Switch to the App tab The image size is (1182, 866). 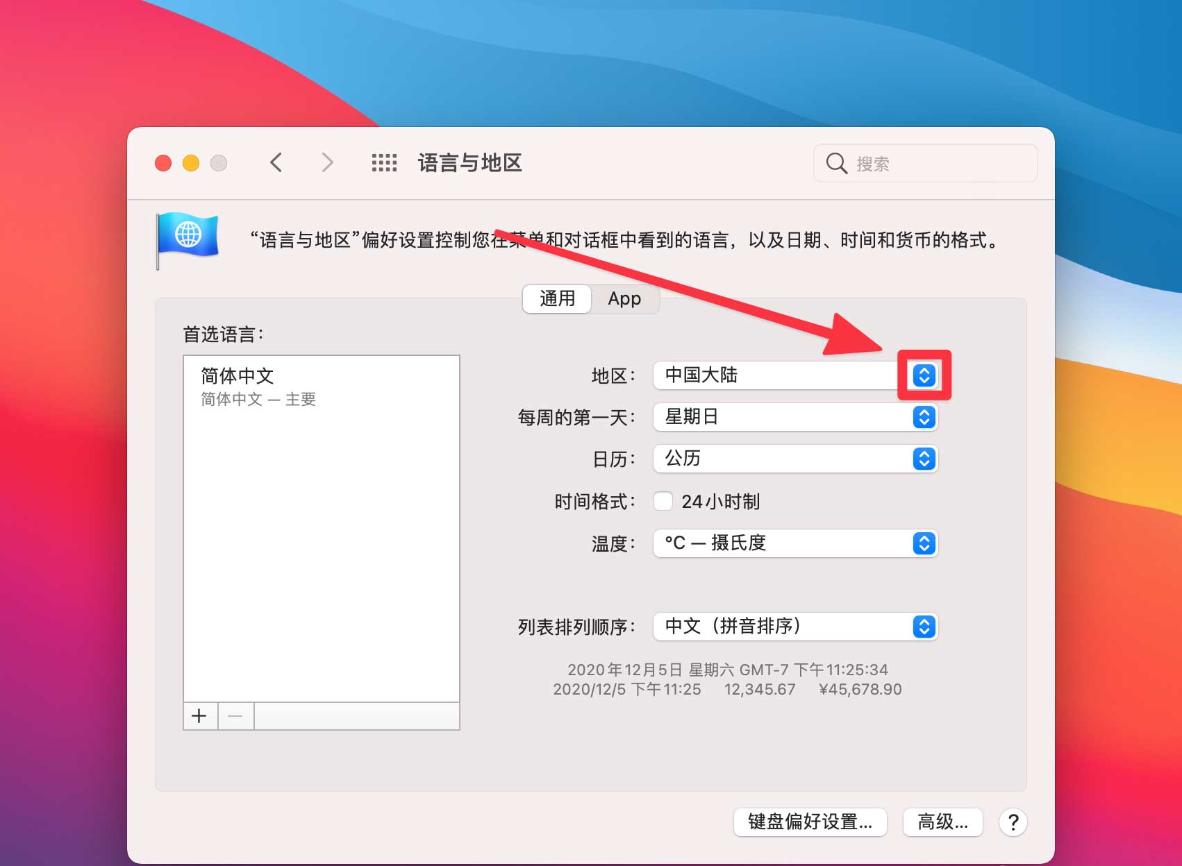624,298
